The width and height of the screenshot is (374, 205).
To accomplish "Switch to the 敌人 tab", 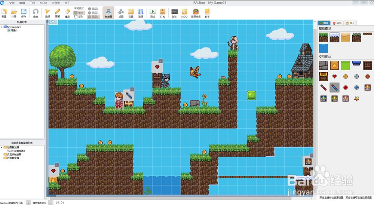I will pos(350,23).
